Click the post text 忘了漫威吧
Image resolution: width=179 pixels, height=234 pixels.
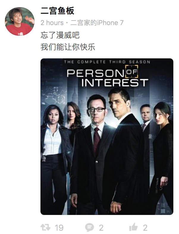60,35
